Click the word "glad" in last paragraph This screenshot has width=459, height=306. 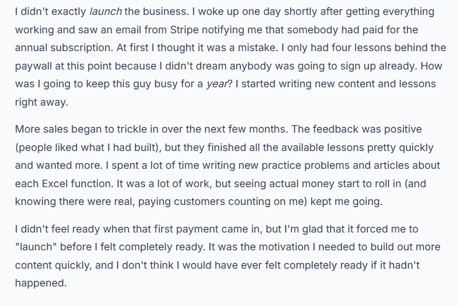312,229
